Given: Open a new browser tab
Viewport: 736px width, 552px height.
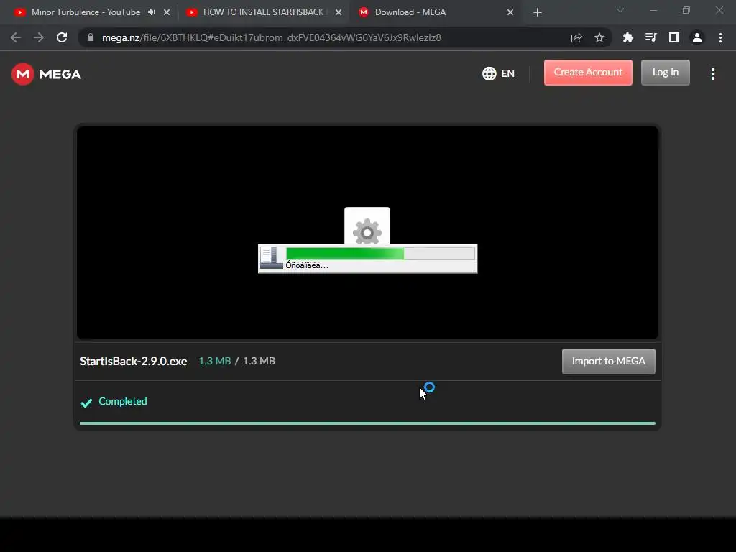Looking at the screenshot, I should tap(538, 12).
